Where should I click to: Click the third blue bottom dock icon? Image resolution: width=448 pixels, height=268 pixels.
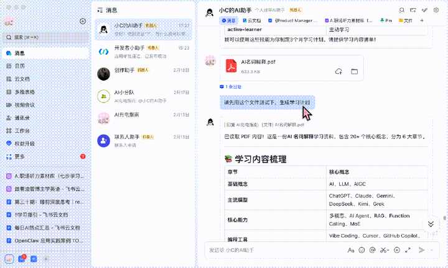[34, 259]
